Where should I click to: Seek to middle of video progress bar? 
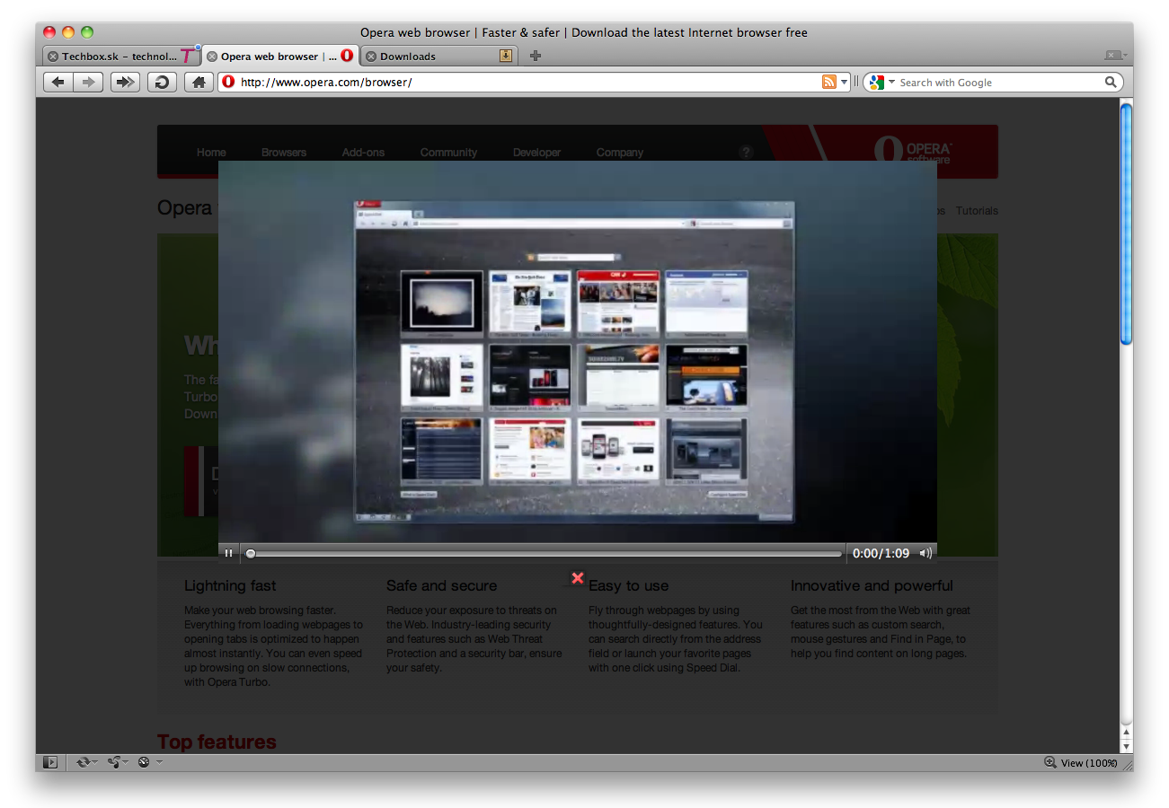[x=545, y=554]
